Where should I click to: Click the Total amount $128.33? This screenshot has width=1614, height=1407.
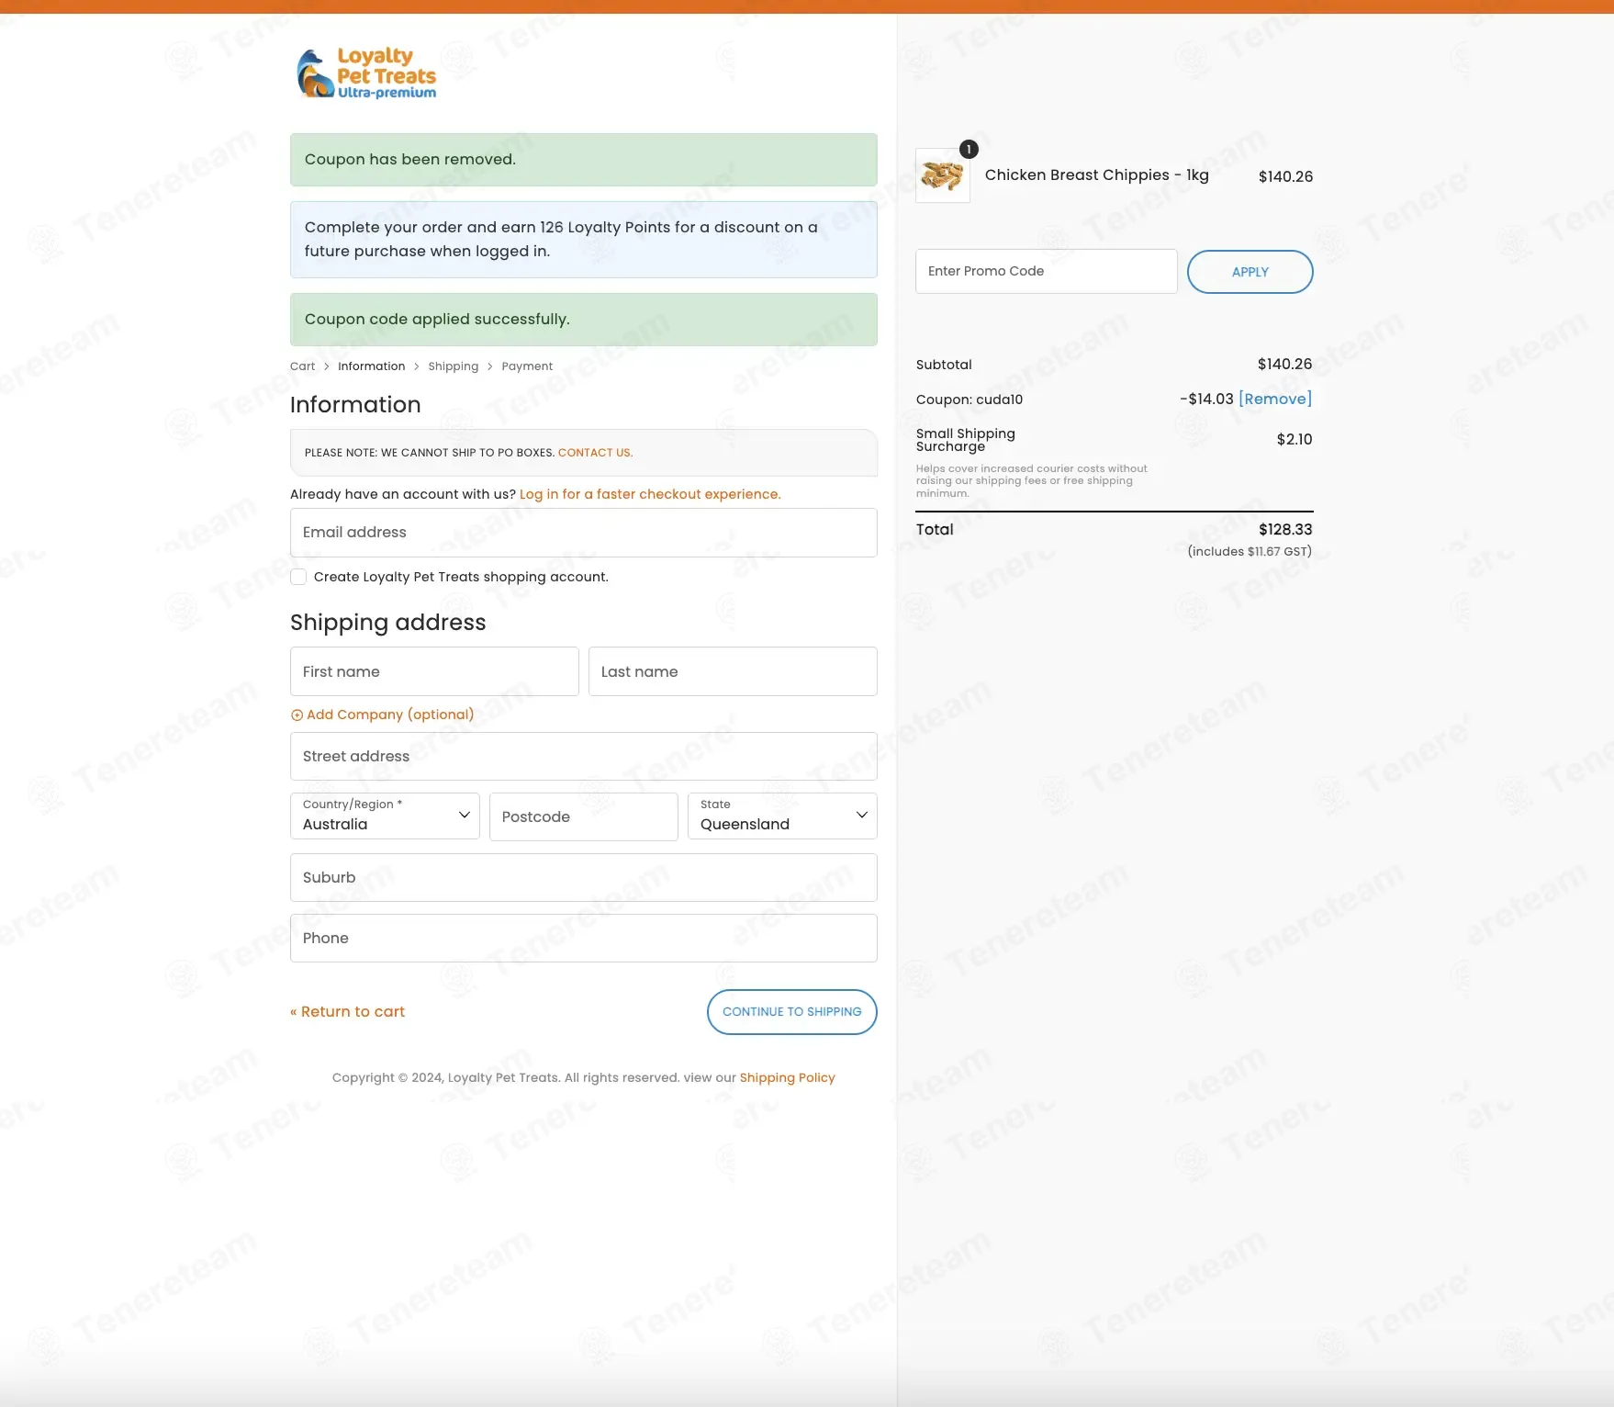coord(1285,529)
